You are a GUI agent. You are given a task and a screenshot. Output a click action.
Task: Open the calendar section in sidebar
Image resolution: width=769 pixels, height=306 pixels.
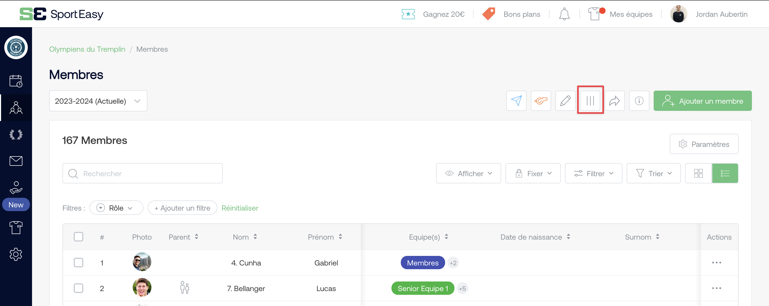point(16,81)
